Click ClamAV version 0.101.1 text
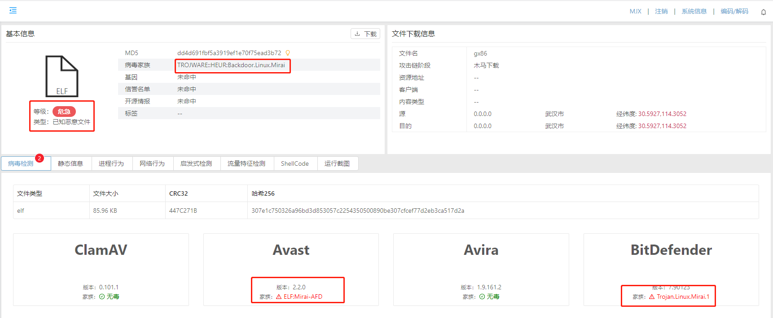The image size is (773, 318). tap(109, 287)
